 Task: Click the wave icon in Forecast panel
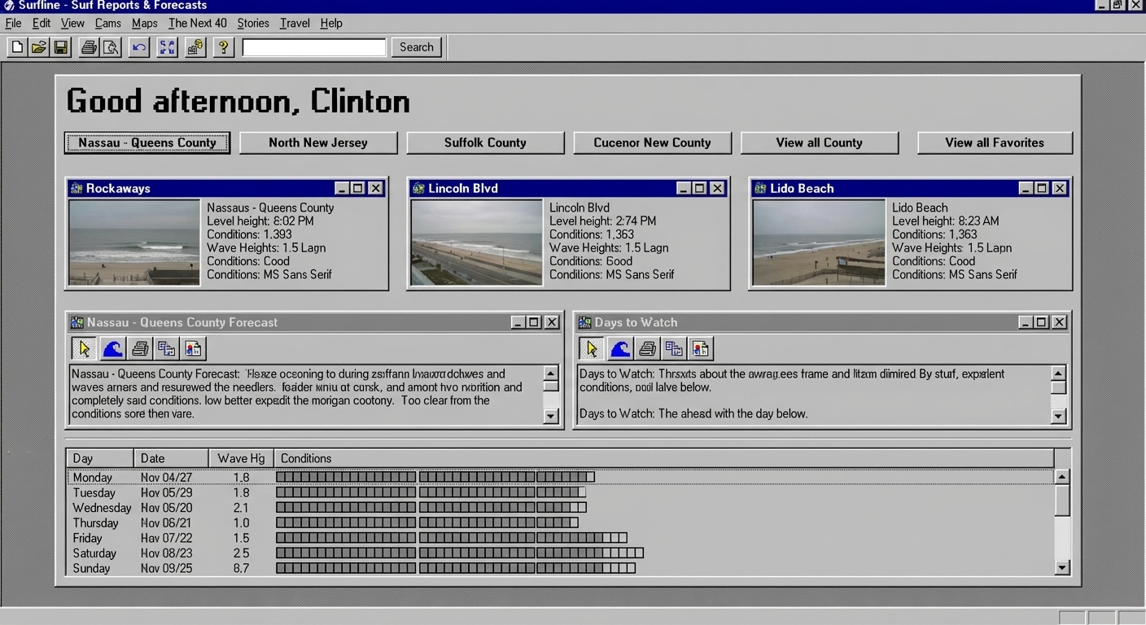[112, 349]
